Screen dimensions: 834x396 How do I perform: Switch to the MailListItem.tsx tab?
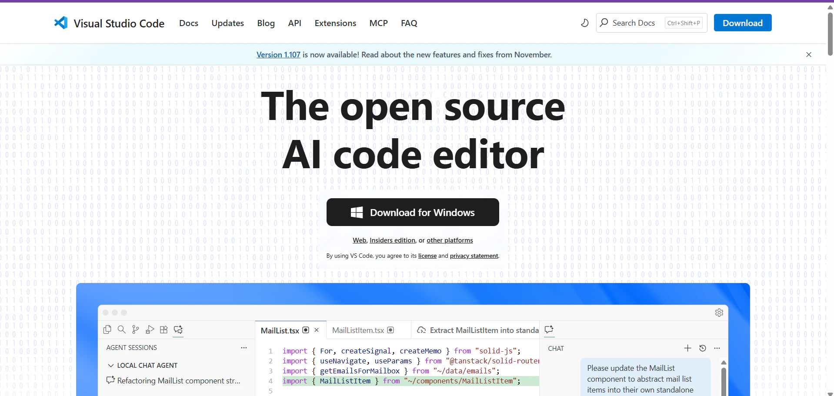point(358,330)
